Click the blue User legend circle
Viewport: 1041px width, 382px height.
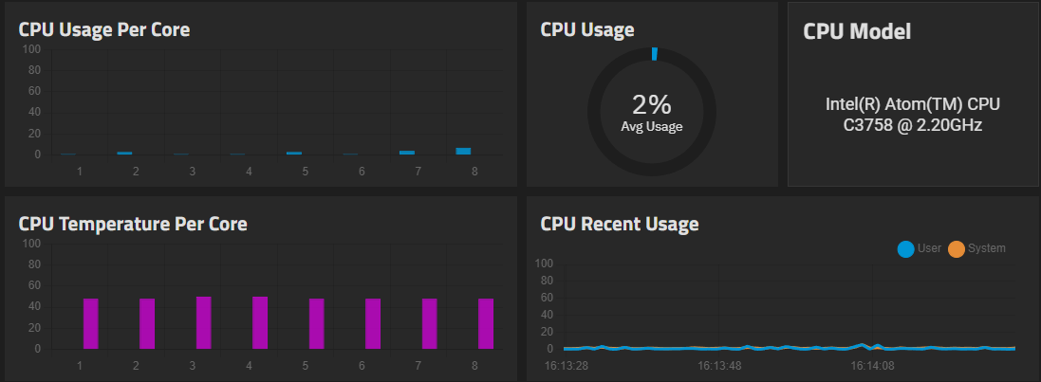pyautogui.click(x=905, y=248)
